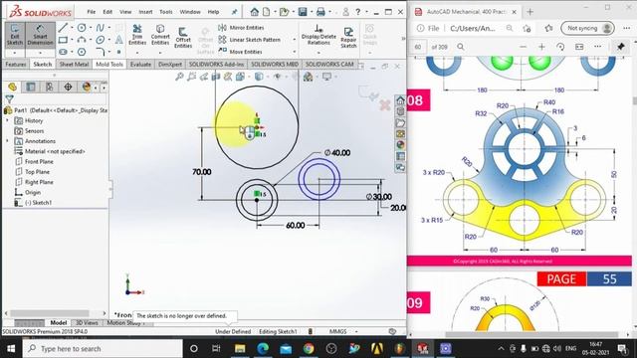Image resolution: width=637 pixels, height=358 pixels.
Task: Open the Tools menu
Action: click(x=166, y=12)
